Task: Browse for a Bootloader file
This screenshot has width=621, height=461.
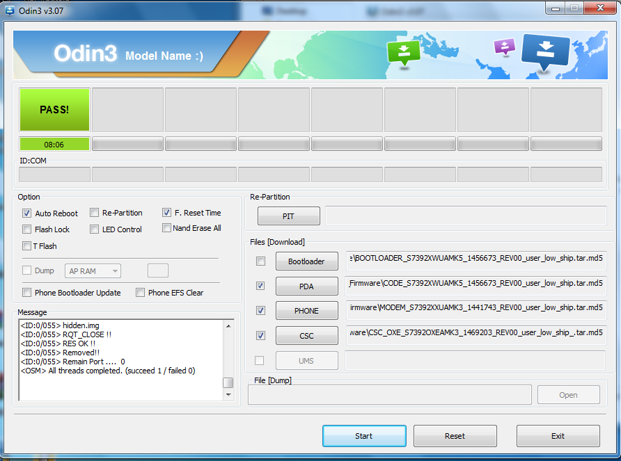Action: 307,261
